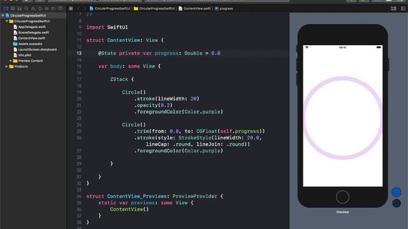408x229 pixels.
Task: Click line number 13 in the gutter
Action: click(x=79, y=53)
